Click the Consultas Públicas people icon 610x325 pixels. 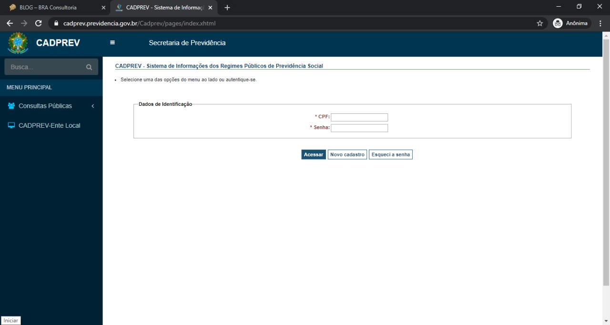(x=11, y=106)
